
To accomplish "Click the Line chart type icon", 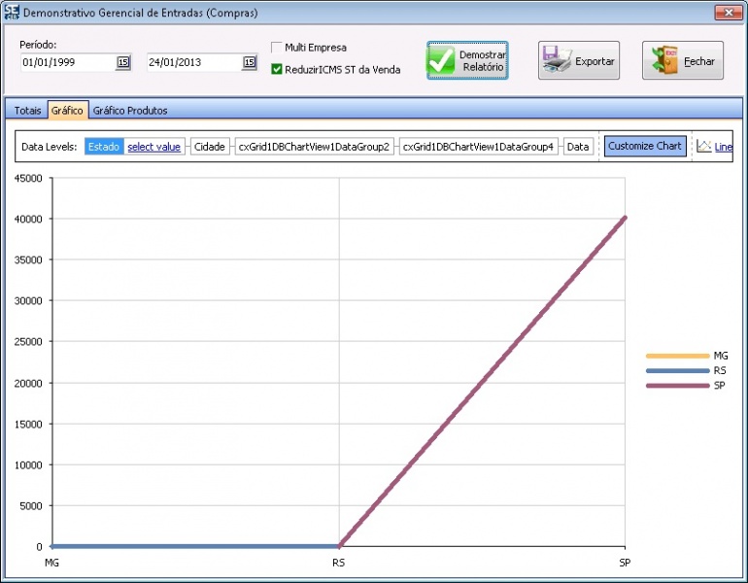I will [705, 147].
